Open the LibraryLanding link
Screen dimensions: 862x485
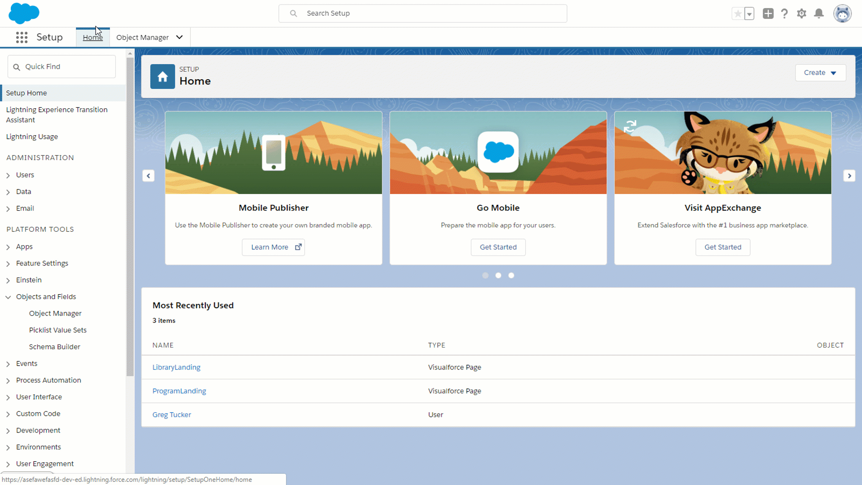click(176, 367)
